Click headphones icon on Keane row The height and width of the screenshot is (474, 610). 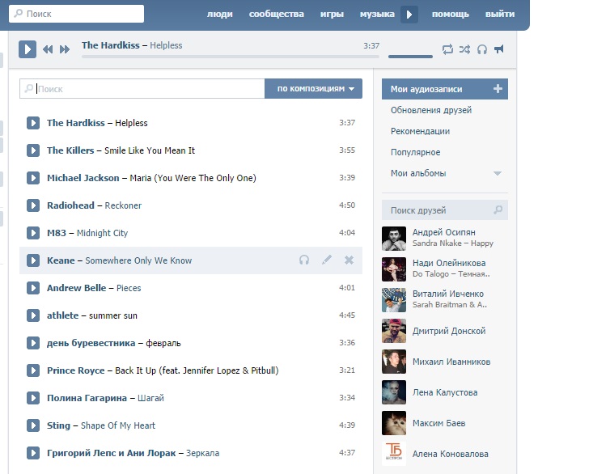(304, 260)
